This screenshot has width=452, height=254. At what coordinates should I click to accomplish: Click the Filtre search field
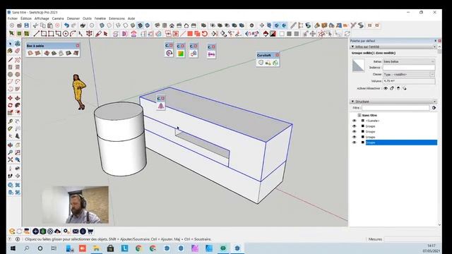[x=395, y=108]
